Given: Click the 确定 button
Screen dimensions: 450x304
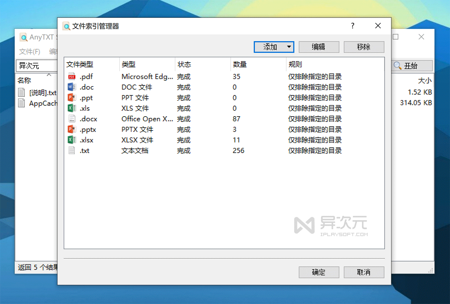Looking at the screenshot, I should (x=319, y=272).
